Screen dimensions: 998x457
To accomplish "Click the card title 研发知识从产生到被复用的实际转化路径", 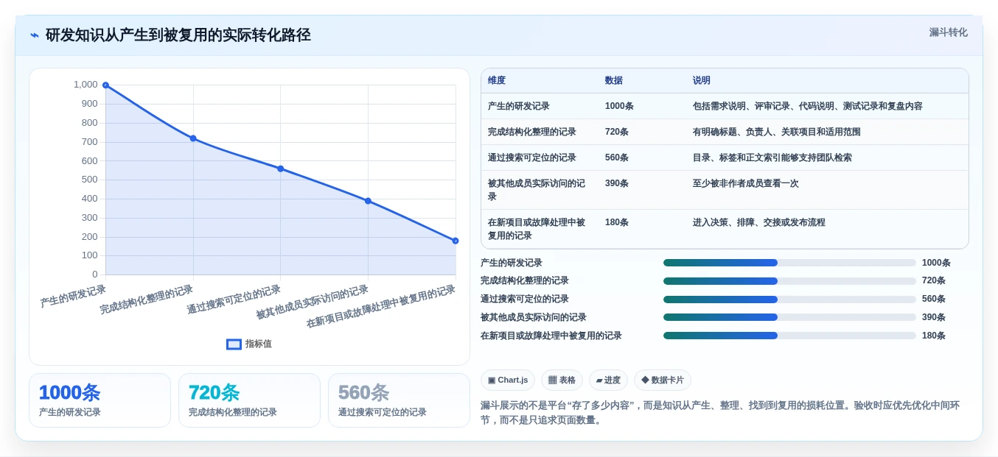I will point(178,35).
